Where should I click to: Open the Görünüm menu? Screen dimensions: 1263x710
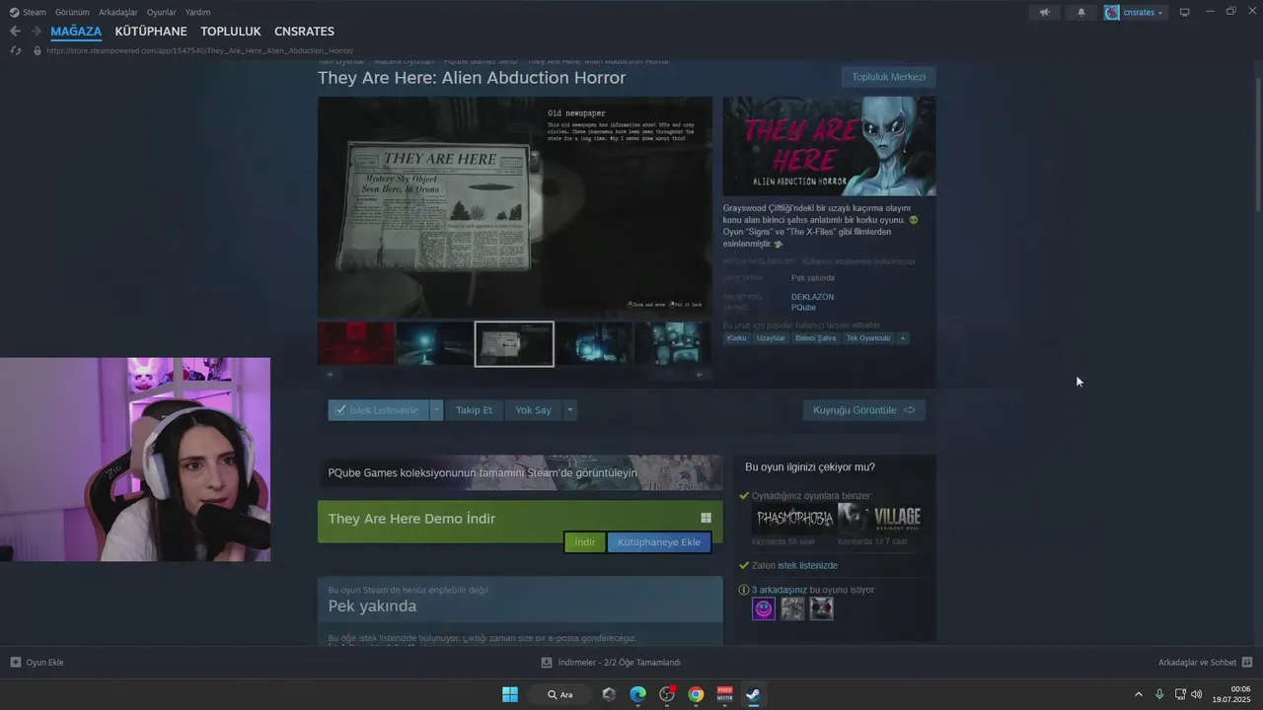click(72, 12)
